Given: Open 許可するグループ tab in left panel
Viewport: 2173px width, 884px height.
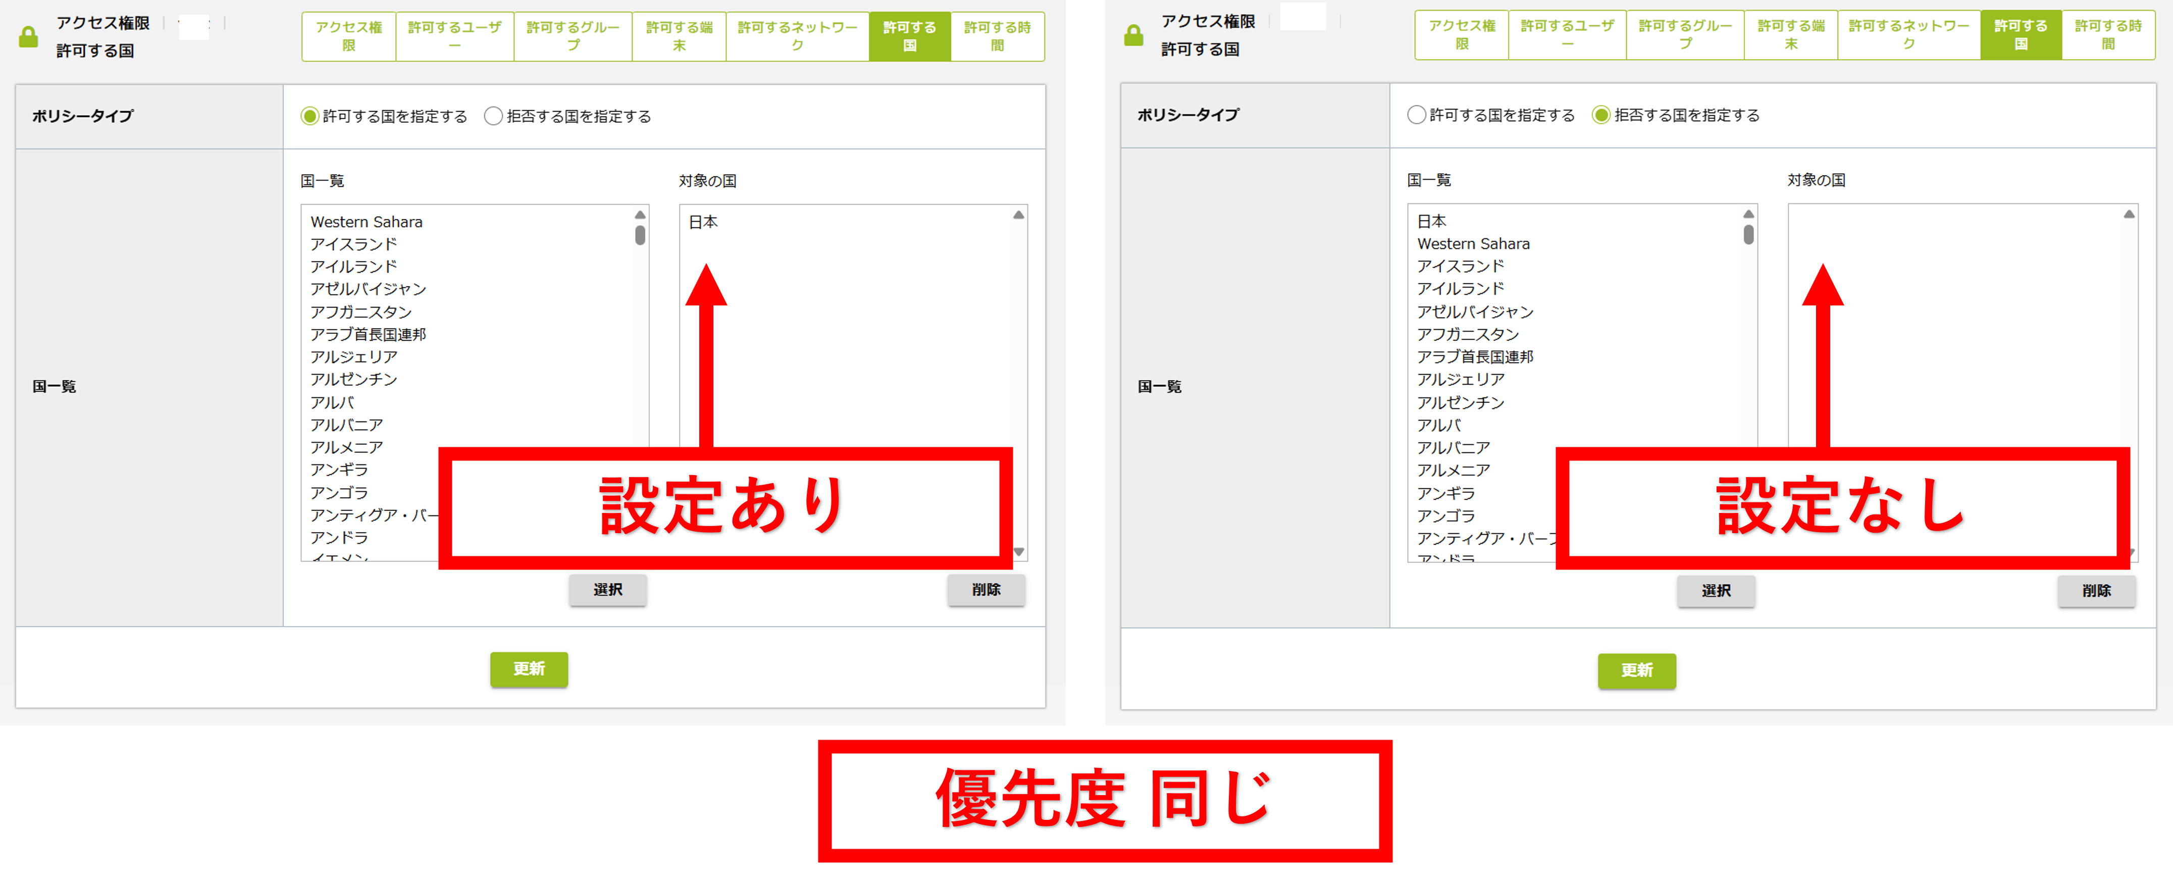Looking at the screenshot, I should click(x=573, y=36).
